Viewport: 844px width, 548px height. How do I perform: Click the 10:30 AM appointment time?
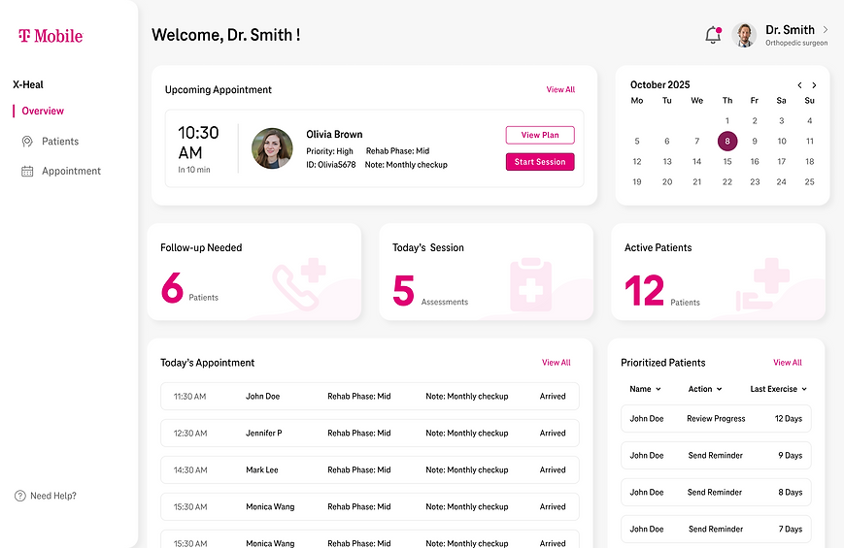pyautogui.click(x=198, y=143)
